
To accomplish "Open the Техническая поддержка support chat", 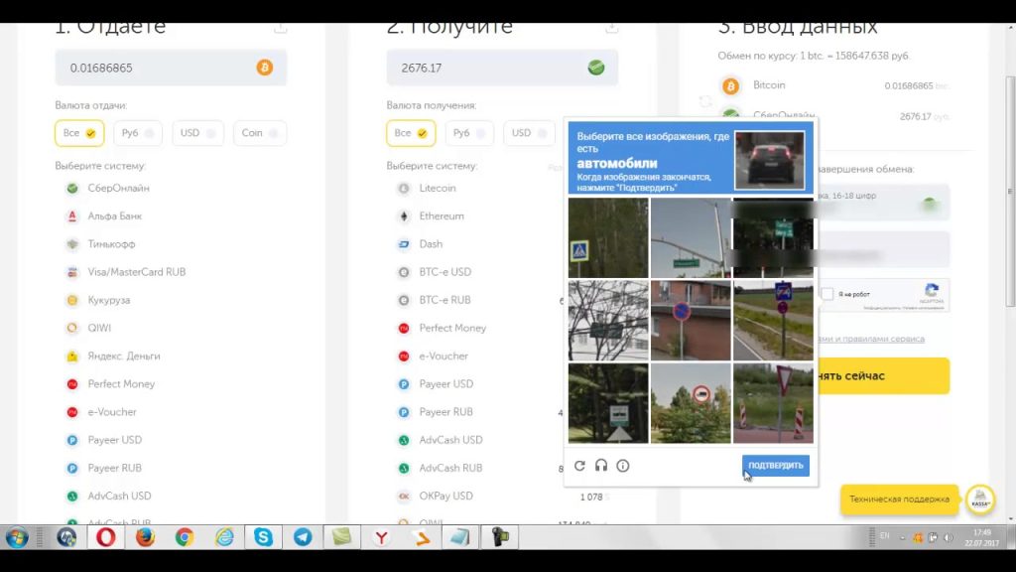I will (x=900, y=500).
